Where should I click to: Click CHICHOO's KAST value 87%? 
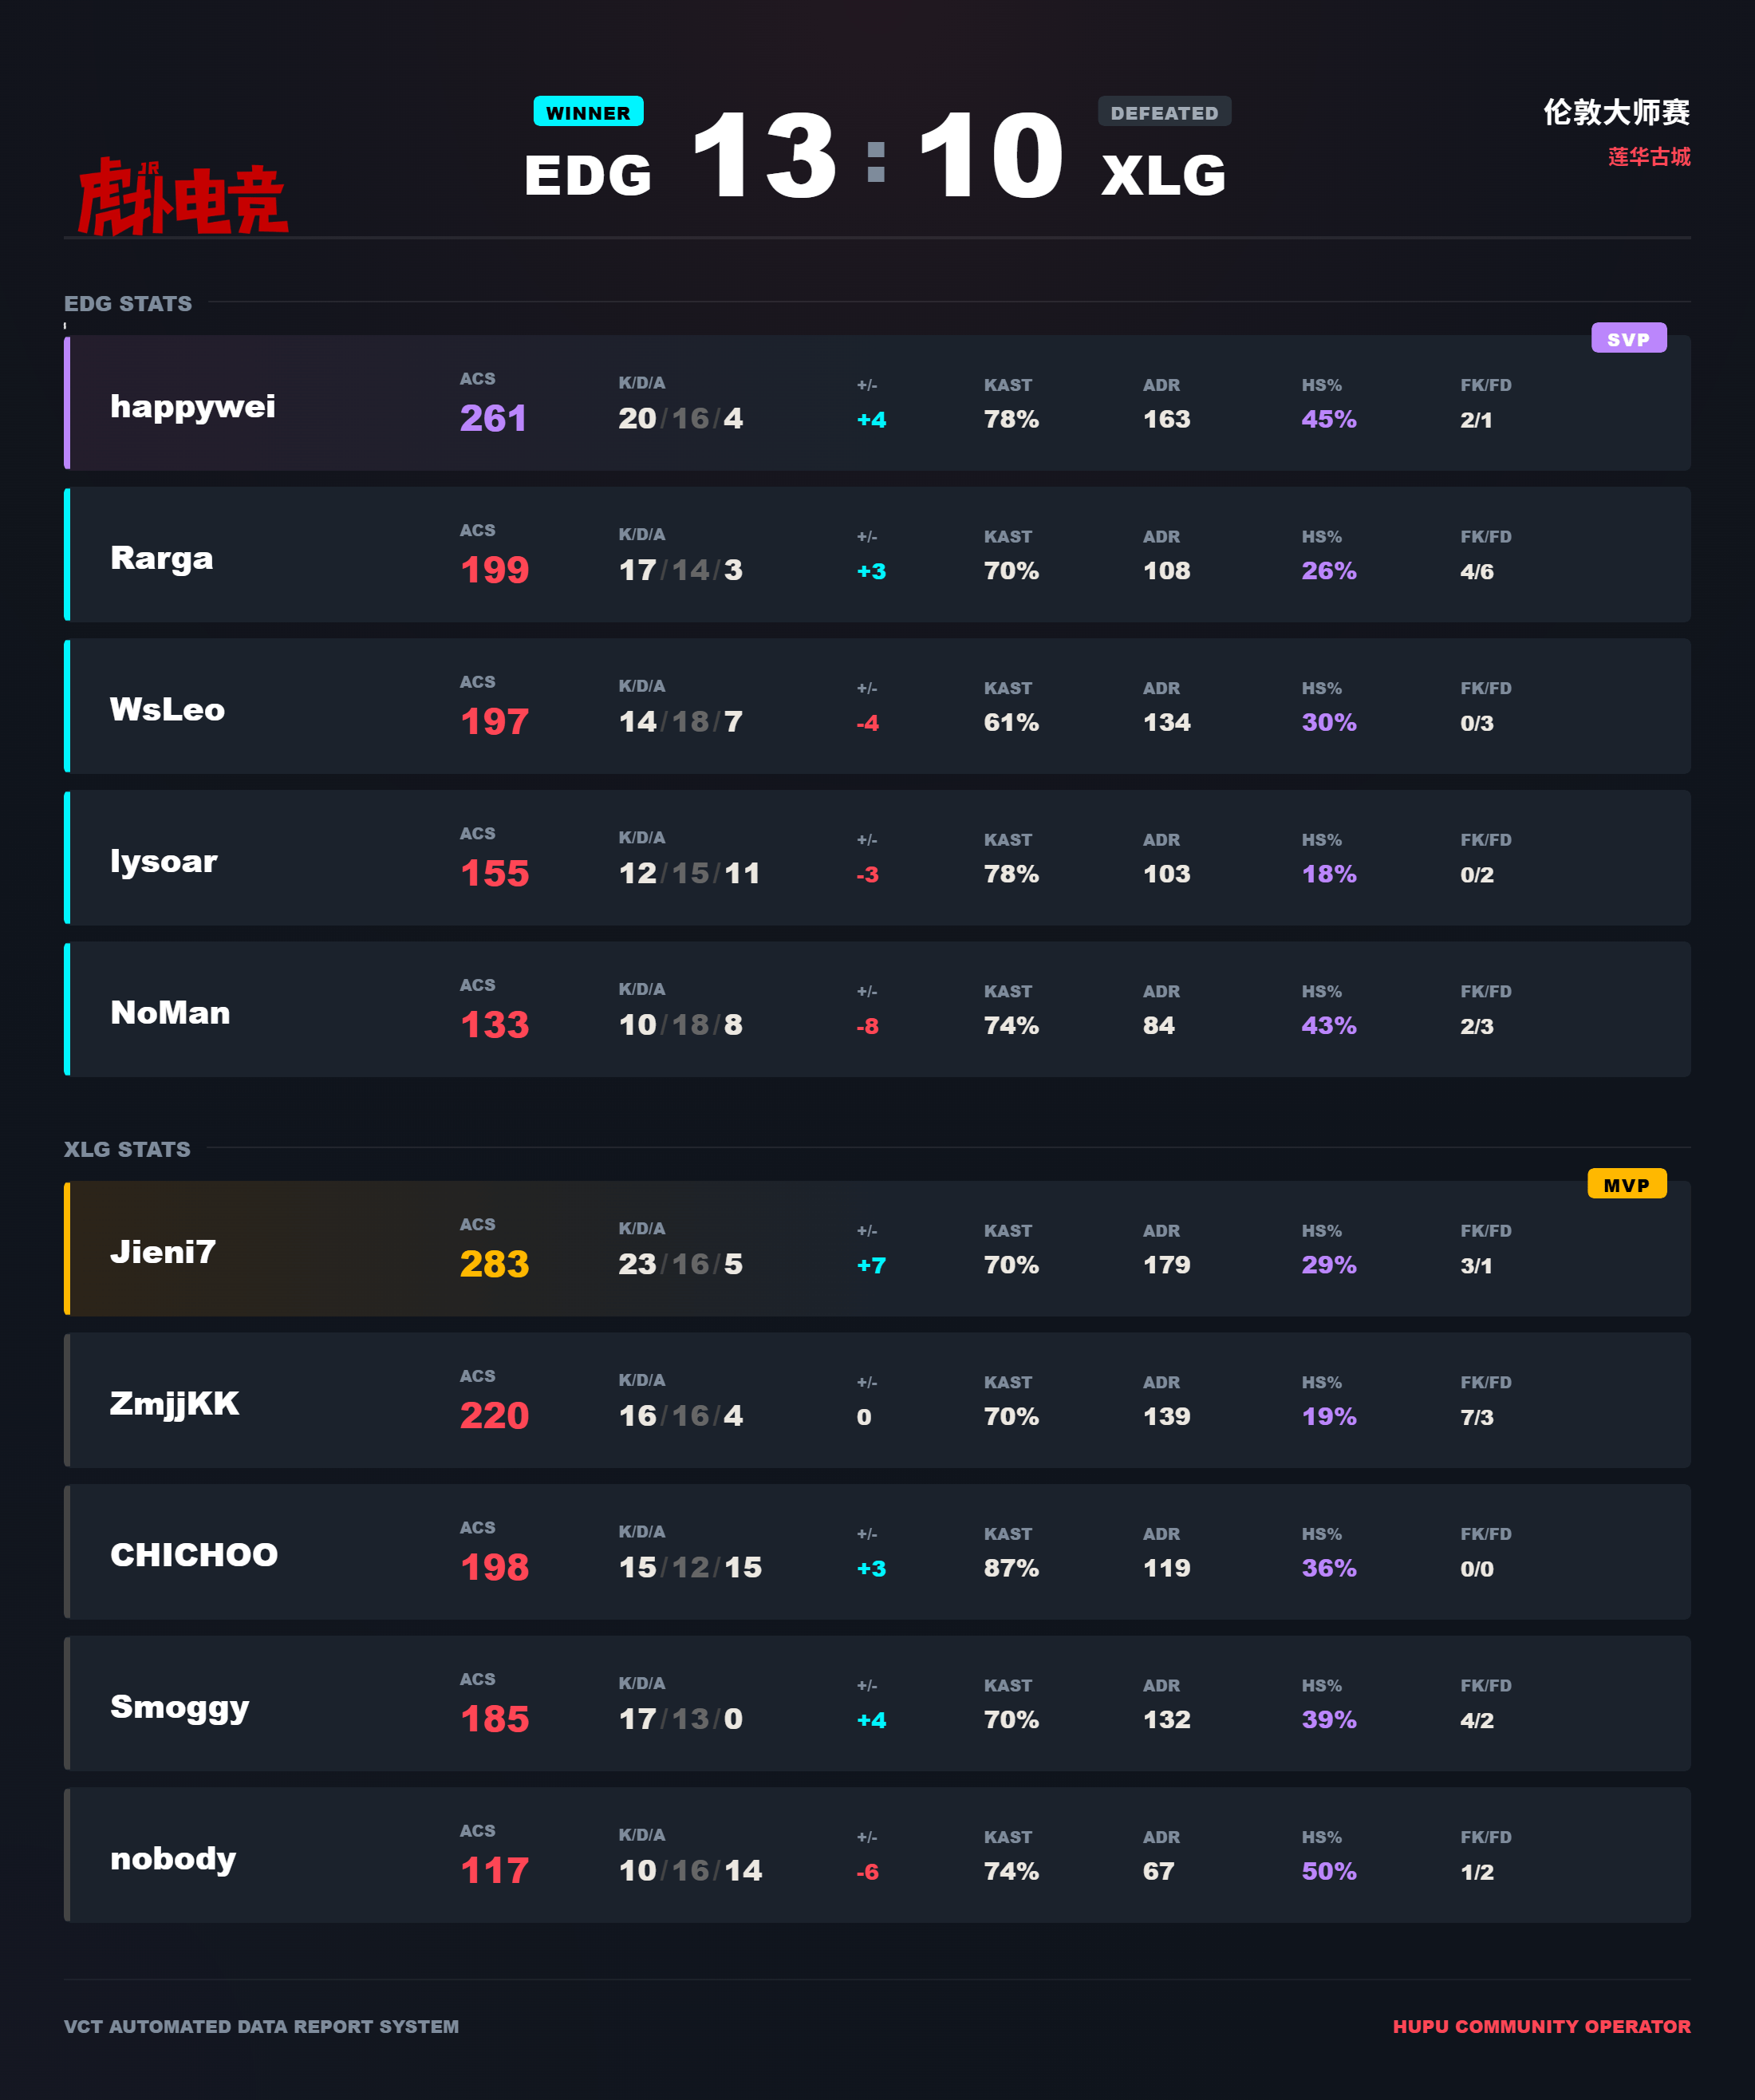click(1011, 1568)
